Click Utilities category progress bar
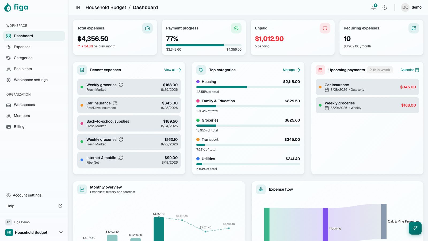Image resolution: width=428 pixels, height=241 pixels. click(x=248, y=164)
